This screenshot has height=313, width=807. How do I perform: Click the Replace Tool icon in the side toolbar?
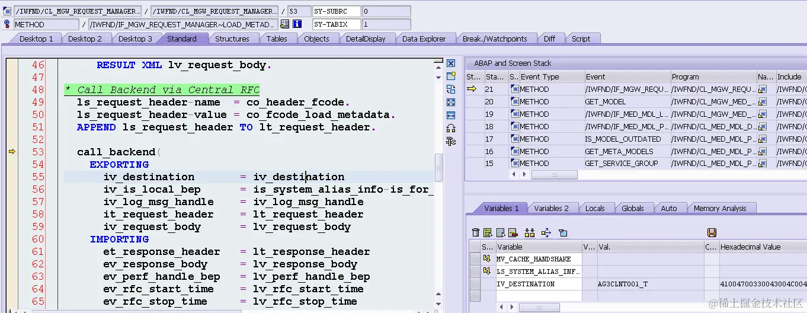click(x=451, y=90)
